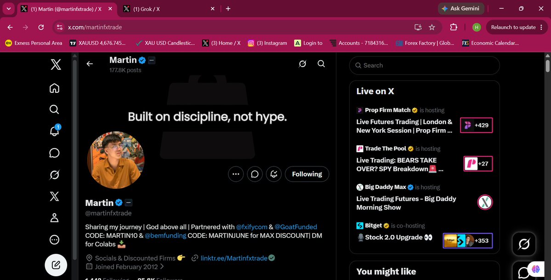Open Profile icon in sidebar

54,218
